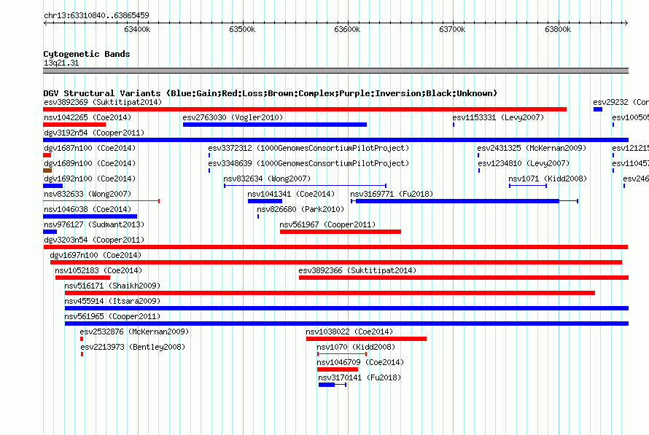Click the nsv561967 (Cooper2011) red bar

[341, 232]
